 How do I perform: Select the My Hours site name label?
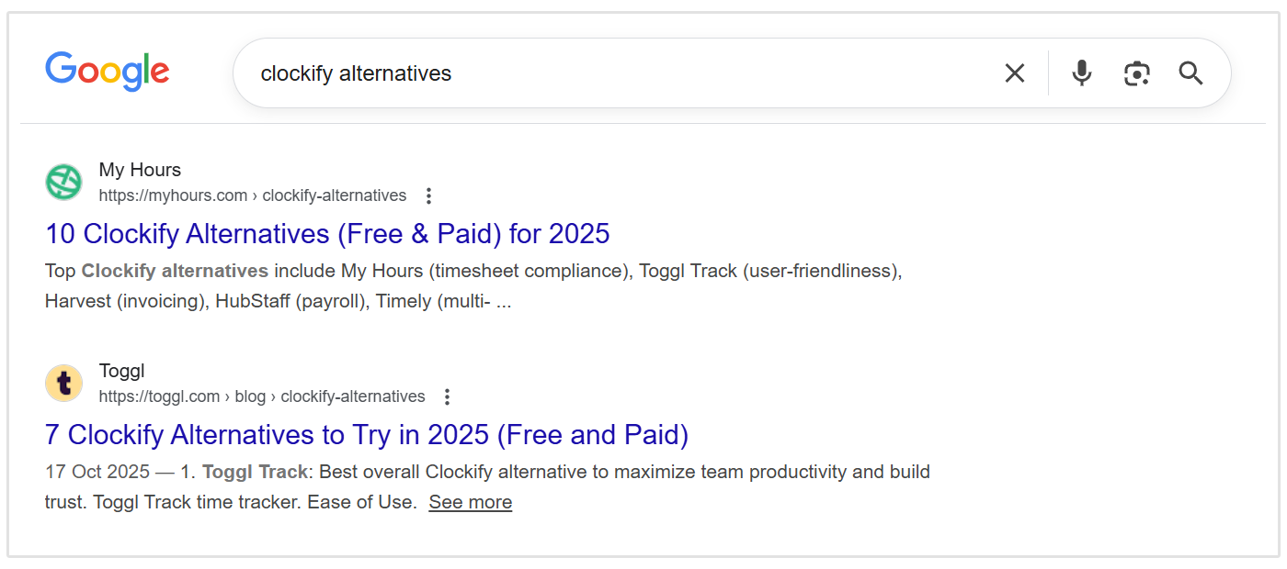click(x=138, y=169)
